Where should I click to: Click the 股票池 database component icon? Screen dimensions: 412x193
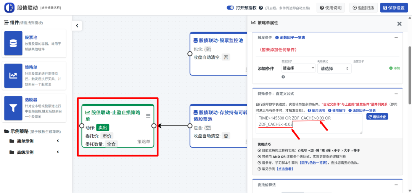pos(13,43)
